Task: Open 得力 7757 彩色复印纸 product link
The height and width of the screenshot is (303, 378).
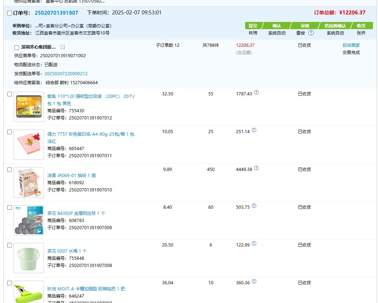Action: pos(91,137)
